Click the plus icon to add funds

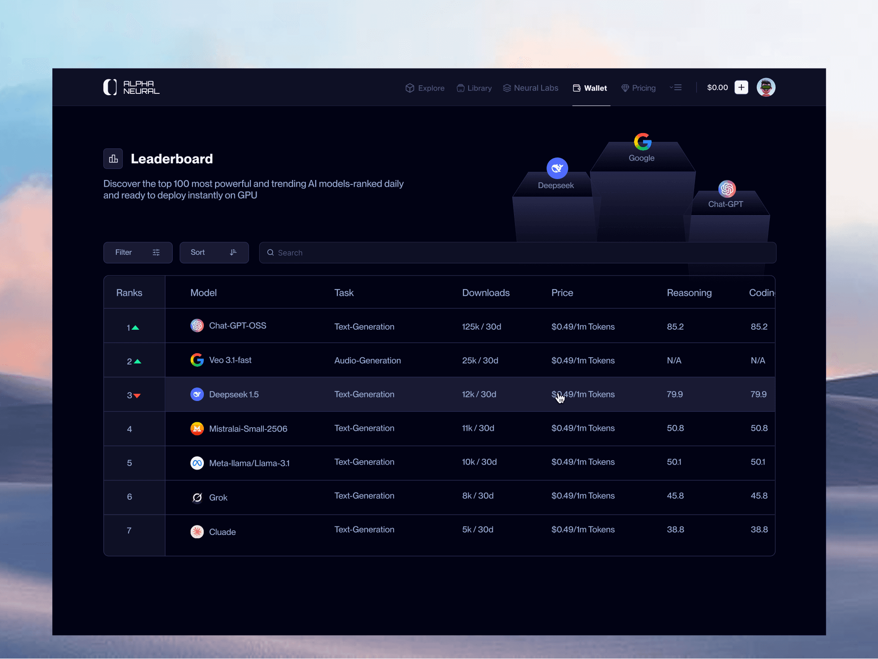coord(741,88)
